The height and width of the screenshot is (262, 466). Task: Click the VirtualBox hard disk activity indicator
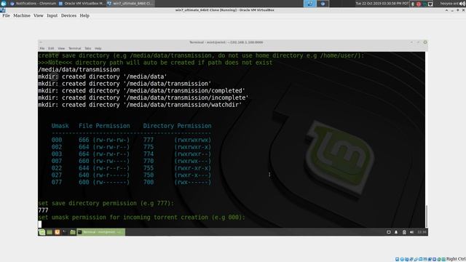(x=397, y=259)
